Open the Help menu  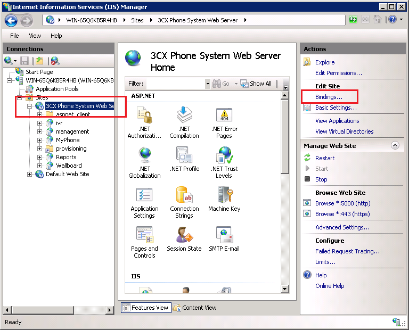(x=56, y=36)
